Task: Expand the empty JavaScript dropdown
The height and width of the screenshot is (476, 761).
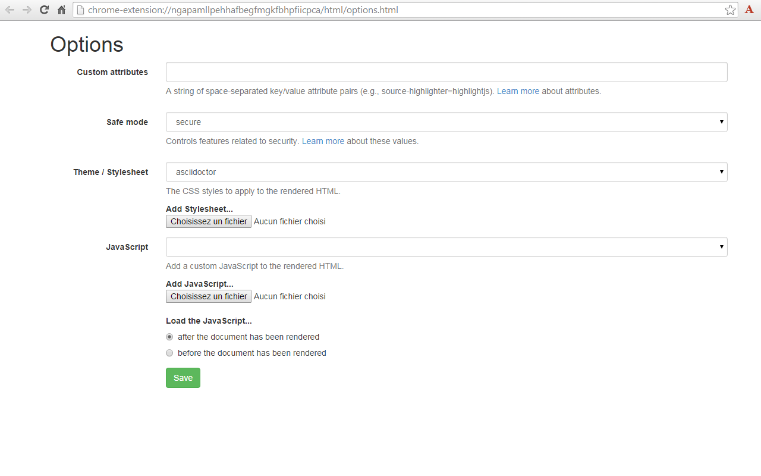Action: (446, 246)
